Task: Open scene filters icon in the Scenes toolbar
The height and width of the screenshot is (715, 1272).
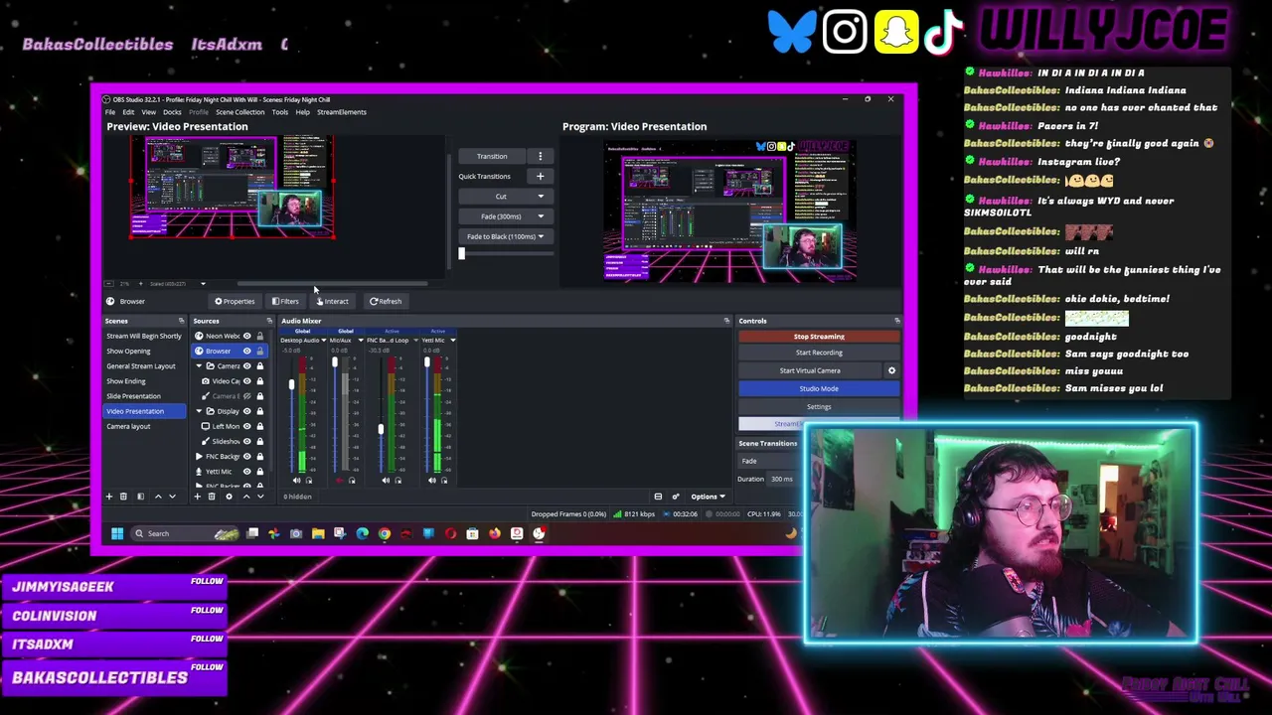Action: [x=141, y=497]
